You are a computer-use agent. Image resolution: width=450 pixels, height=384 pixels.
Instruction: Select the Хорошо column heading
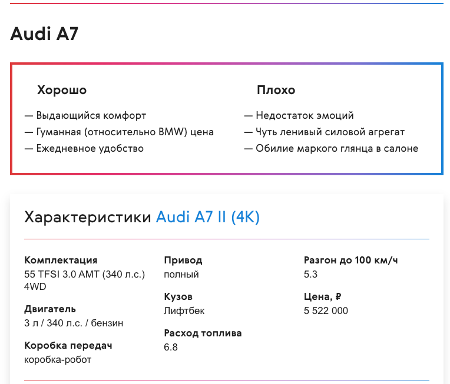(x=62, y=90)
